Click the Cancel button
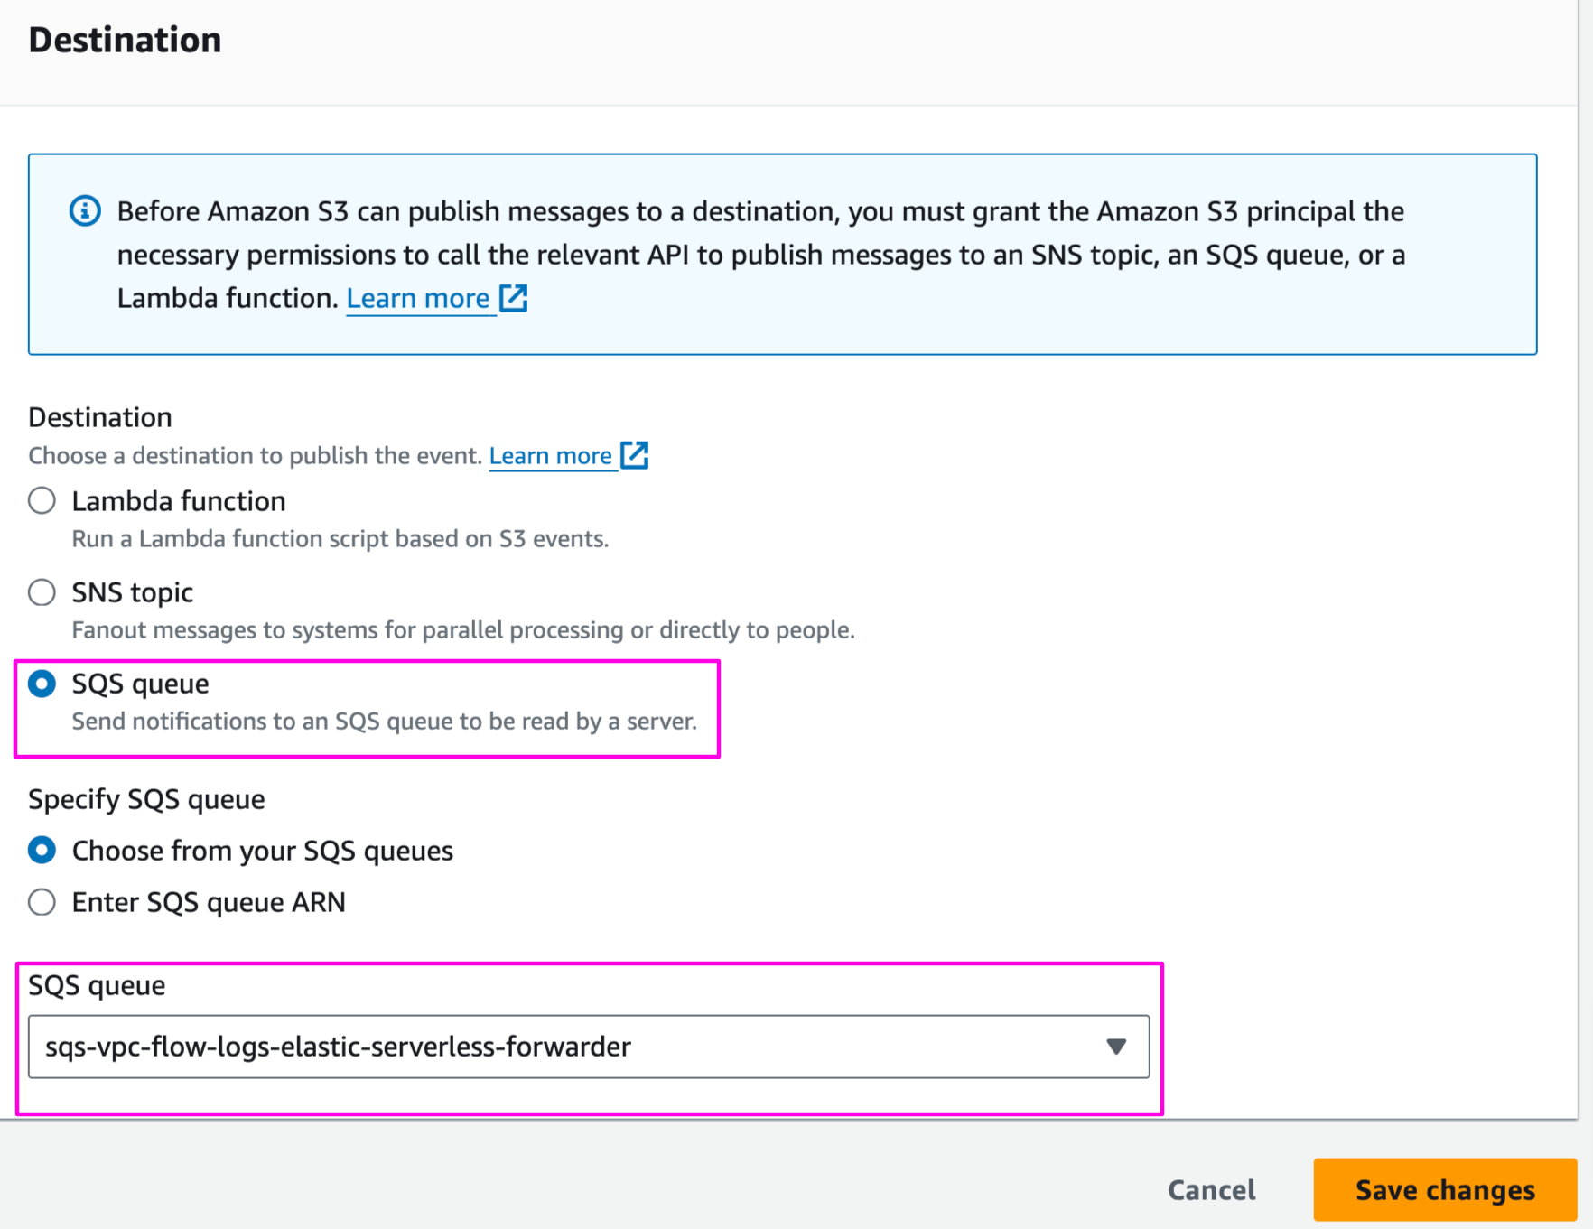Viewport: 1593px width, 1229px height. pyautogui.click(x=1210, y=1189)
